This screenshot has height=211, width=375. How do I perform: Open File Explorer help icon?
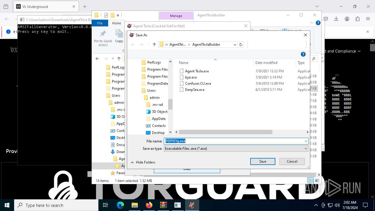[x=318, y=23]
